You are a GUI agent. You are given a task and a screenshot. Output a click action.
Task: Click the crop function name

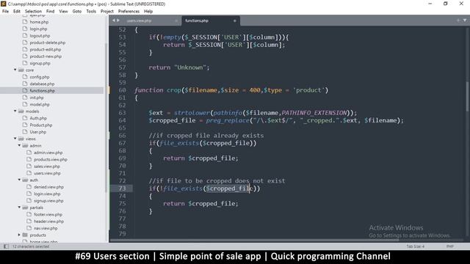pyautogui.click(x=174, y=90)
